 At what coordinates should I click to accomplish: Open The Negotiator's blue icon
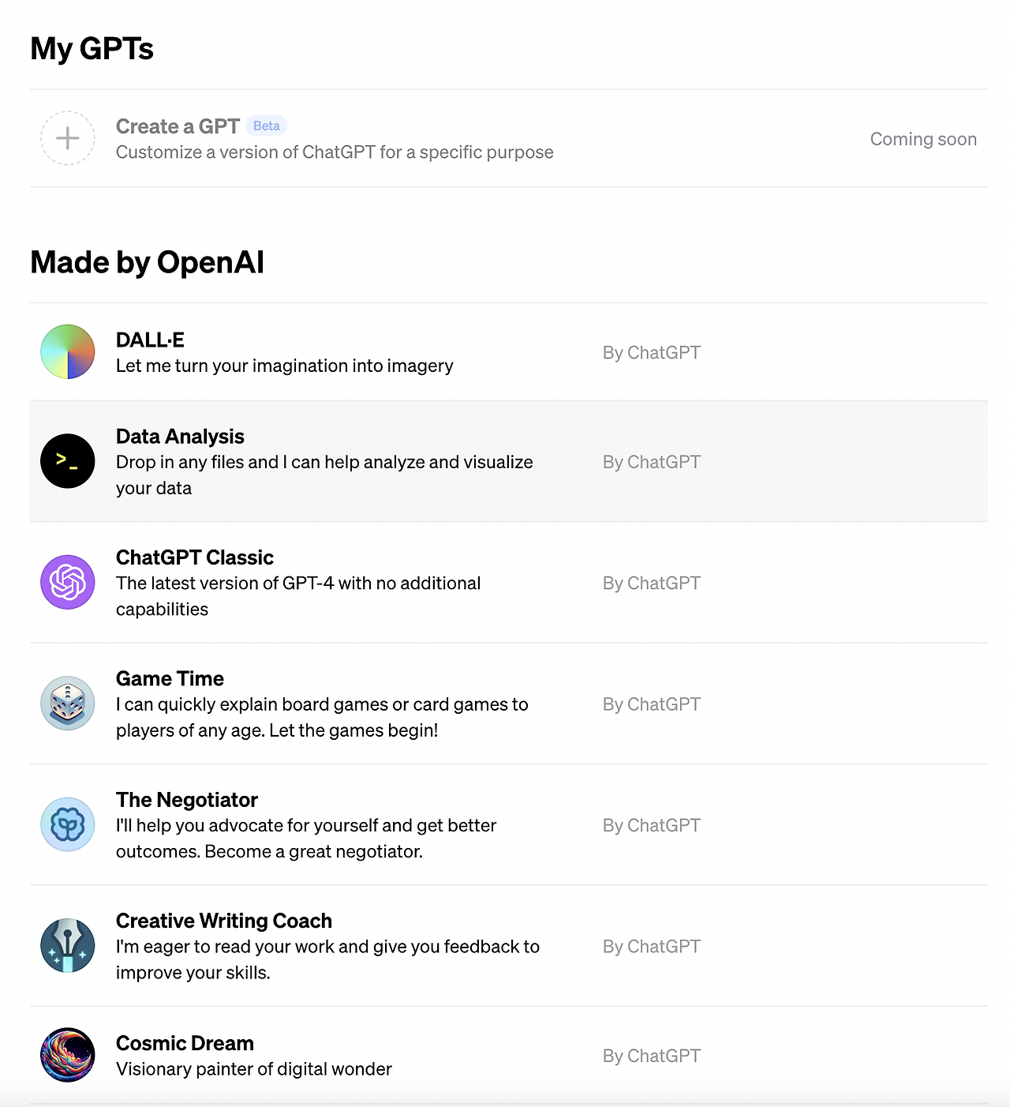(x=68, y=824)
